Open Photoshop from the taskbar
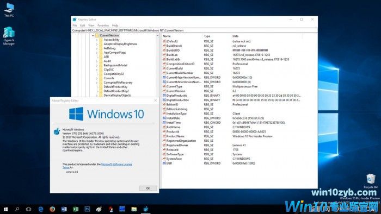The image size is (381, 214). coord(87,209)
